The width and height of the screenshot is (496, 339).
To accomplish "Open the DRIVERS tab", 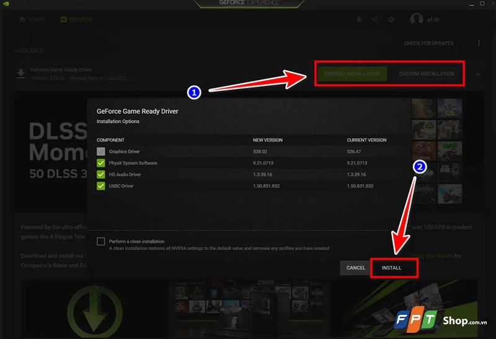I will (x=77, y=20).
